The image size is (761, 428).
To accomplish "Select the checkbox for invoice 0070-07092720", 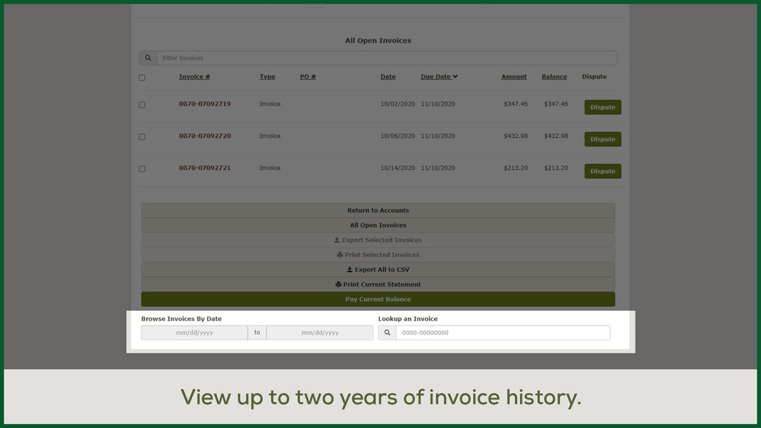I will click(x=142, y=137).
